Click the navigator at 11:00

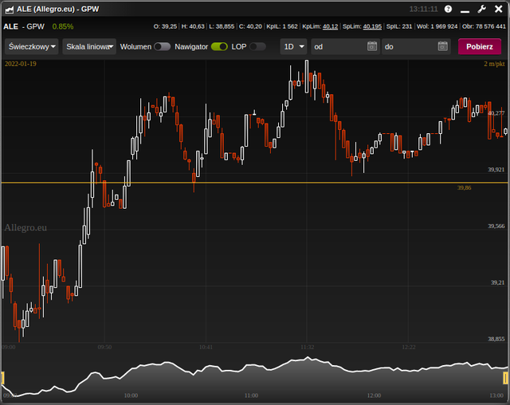coord(252,395)
